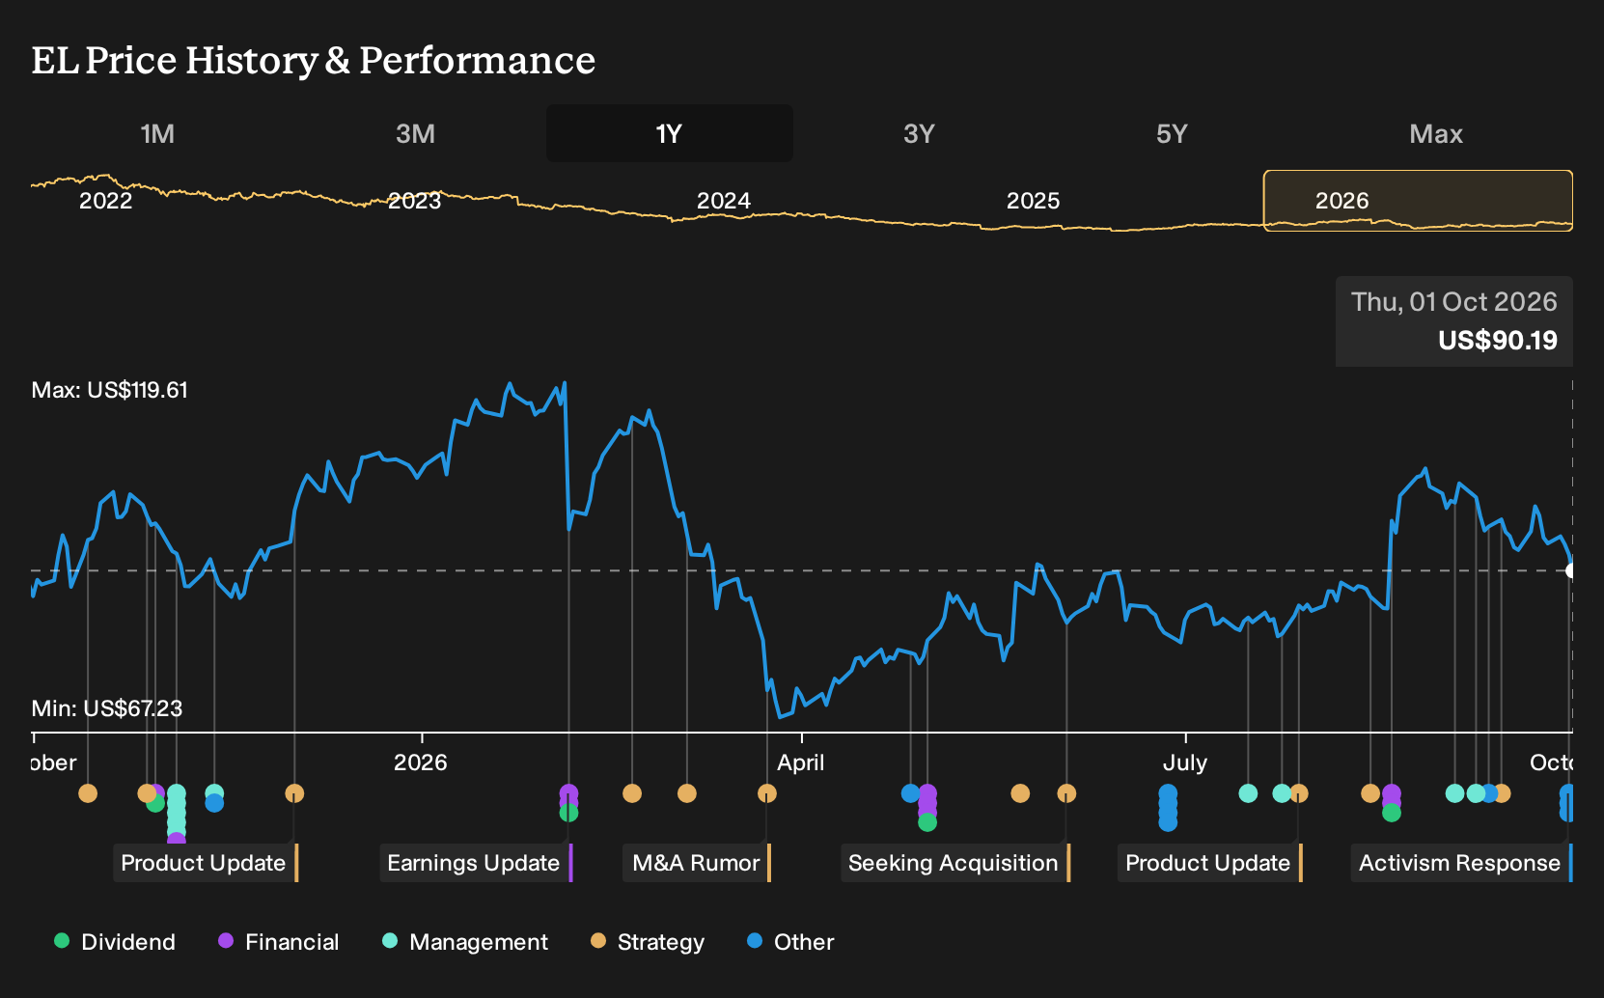The height and width of the screenshot is (998, 1604).
Task: Click Strategy dot above Seeking Acquisition label
Action: pos(1066,793)
